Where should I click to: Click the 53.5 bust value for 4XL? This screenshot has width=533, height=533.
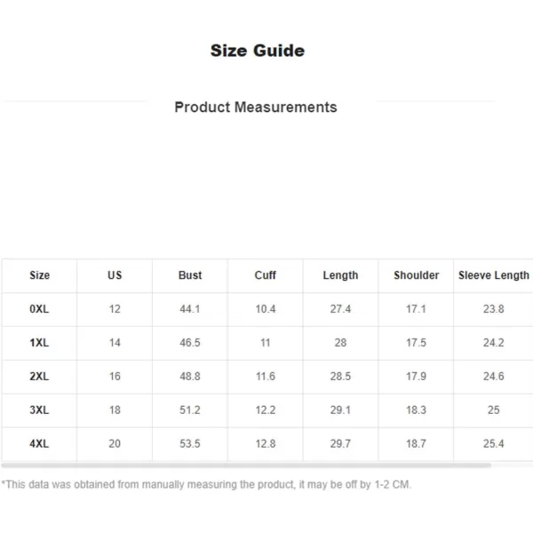(x=190, y=443)
